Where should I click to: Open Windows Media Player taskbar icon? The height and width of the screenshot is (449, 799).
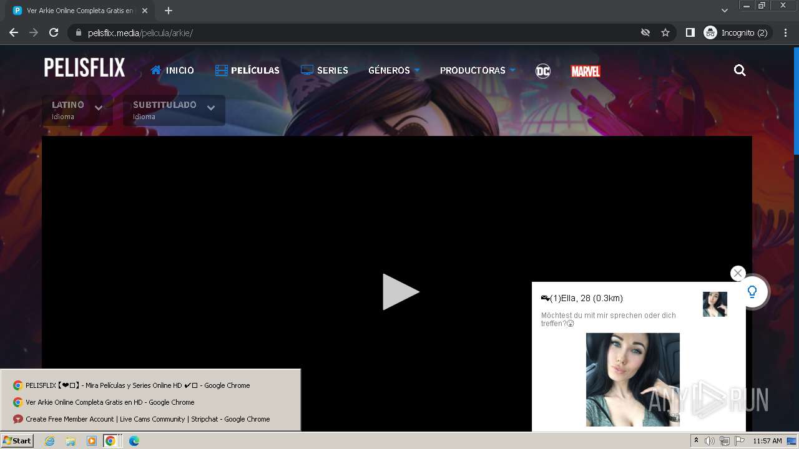tap(91, 441)
